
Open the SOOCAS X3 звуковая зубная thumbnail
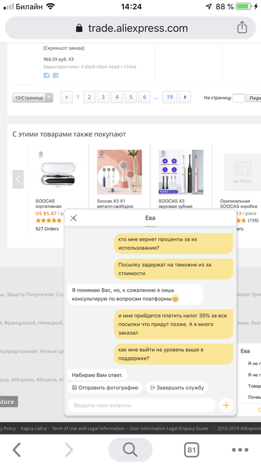pos(181,172)
